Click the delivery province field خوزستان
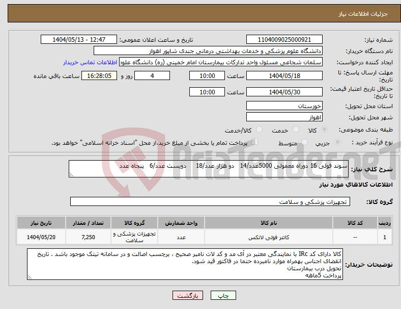401x309 pixels. coord(284,106)
